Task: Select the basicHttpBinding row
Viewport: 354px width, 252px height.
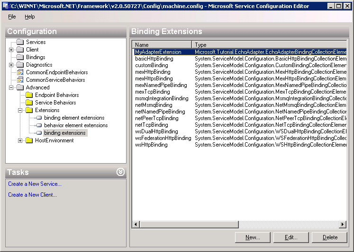Action: 239,59
